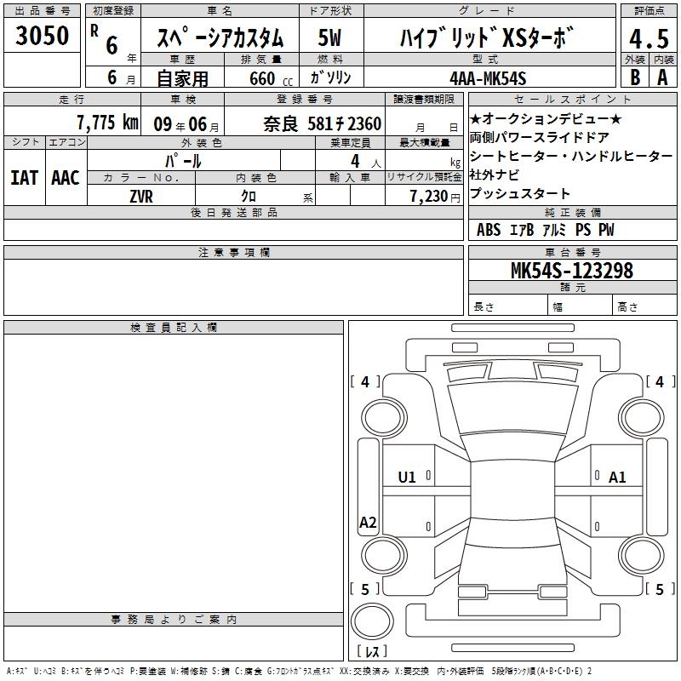The height and width of the screenshot is (681, 681).
Task: Click アルミ equipment entry
Action: tap(554, 229)
